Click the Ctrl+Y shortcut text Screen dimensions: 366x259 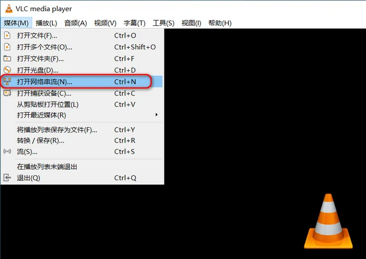pos(124,129)
